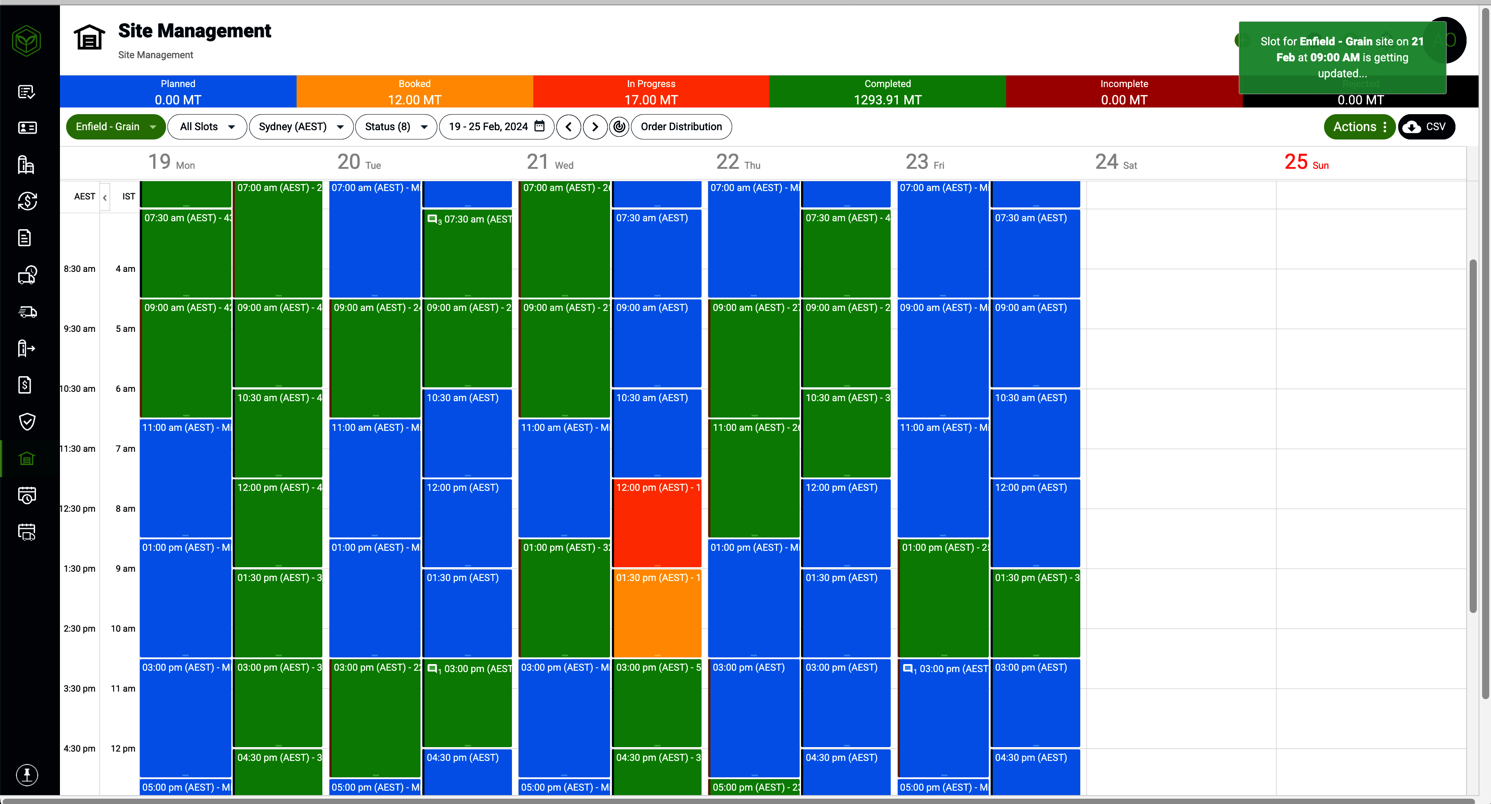The image size is (1491, 804).
Task: Open the buildings sidebar icon
Action: tap(27, 164)
